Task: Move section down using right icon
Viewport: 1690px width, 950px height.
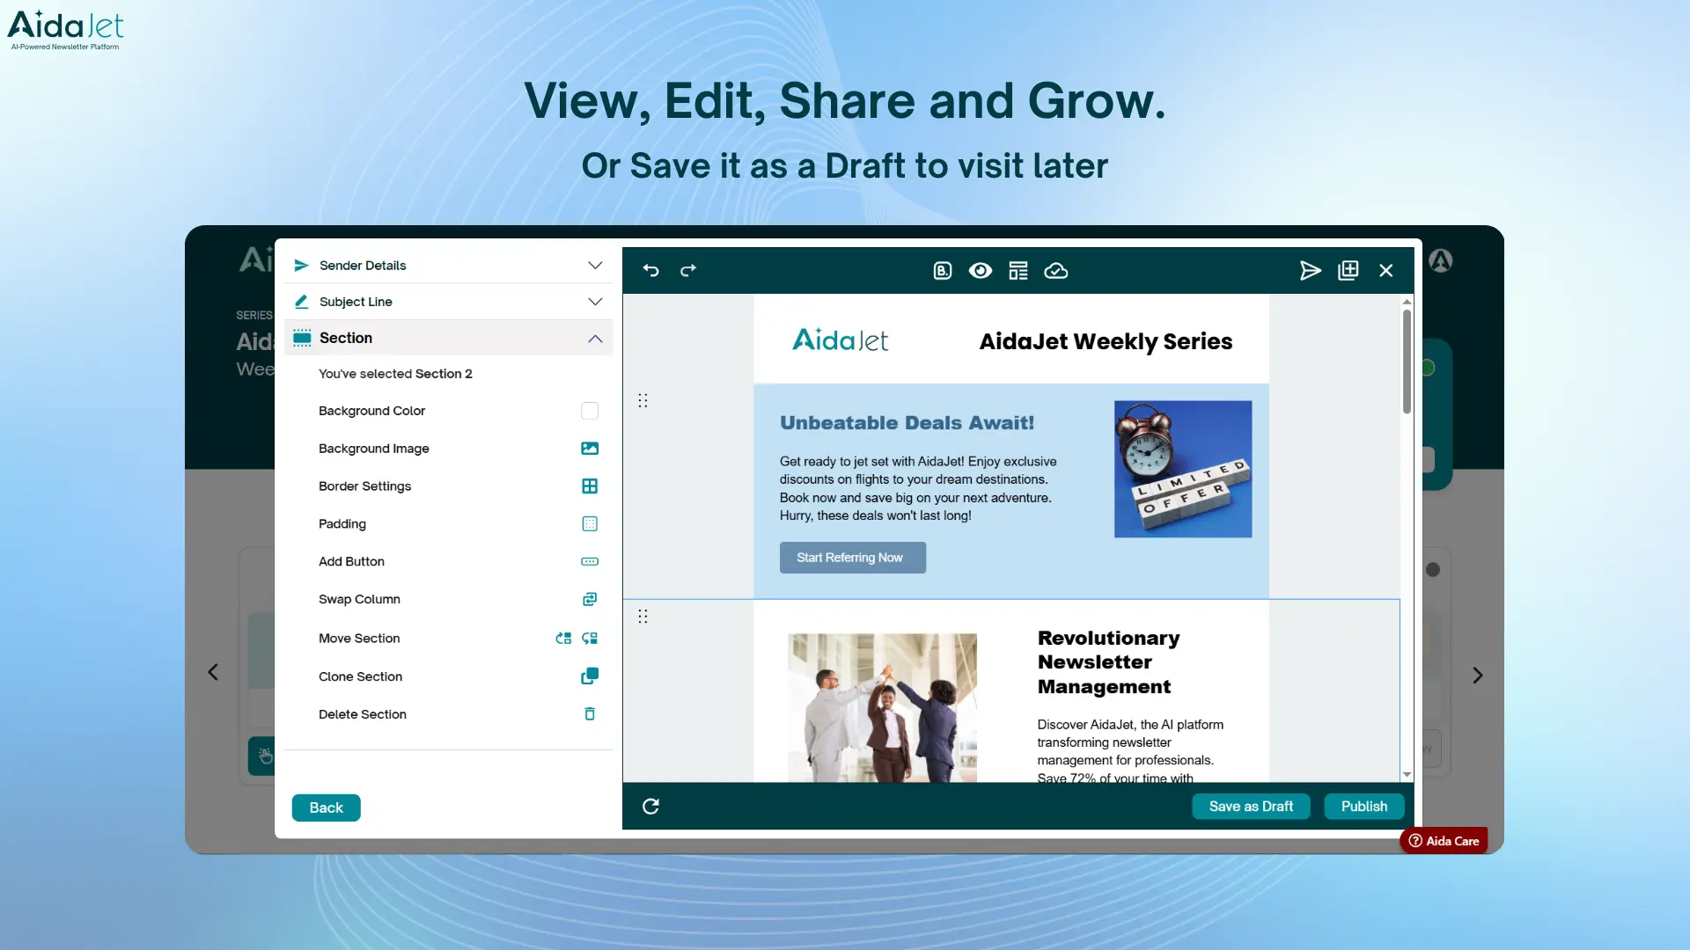Action: tap(590, 639)
